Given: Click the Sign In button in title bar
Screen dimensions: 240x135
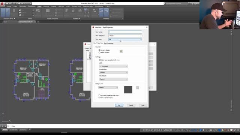Looking at the screenshot, I should 196,3.
